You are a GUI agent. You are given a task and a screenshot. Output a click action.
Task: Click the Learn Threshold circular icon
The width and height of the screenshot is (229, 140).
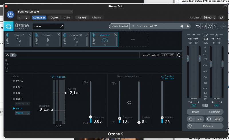[x=179, y=55]
